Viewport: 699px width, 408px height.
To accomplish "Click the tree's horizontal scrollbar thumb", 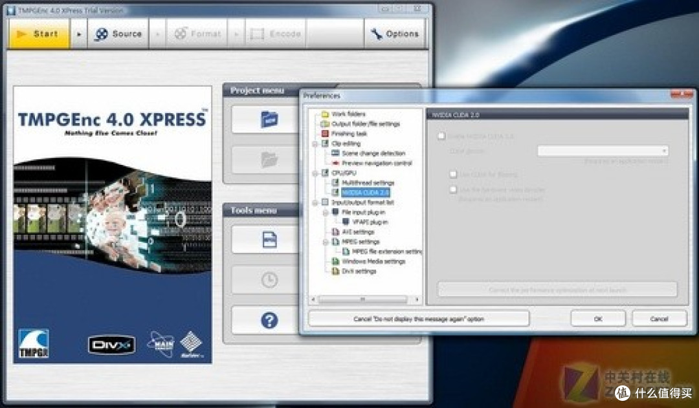I will pos(362,299).
